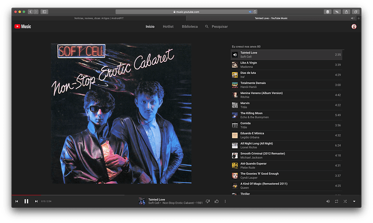Open the Hotlist tab

point(168,27)
